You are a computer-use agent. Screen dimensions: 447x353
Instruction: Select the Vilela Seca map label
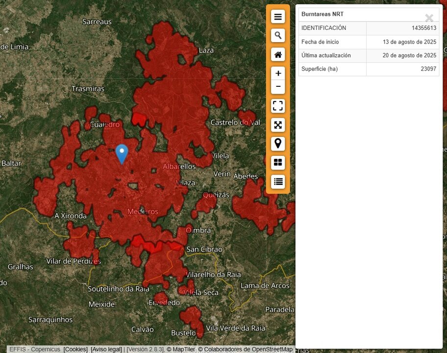(200, 293)
